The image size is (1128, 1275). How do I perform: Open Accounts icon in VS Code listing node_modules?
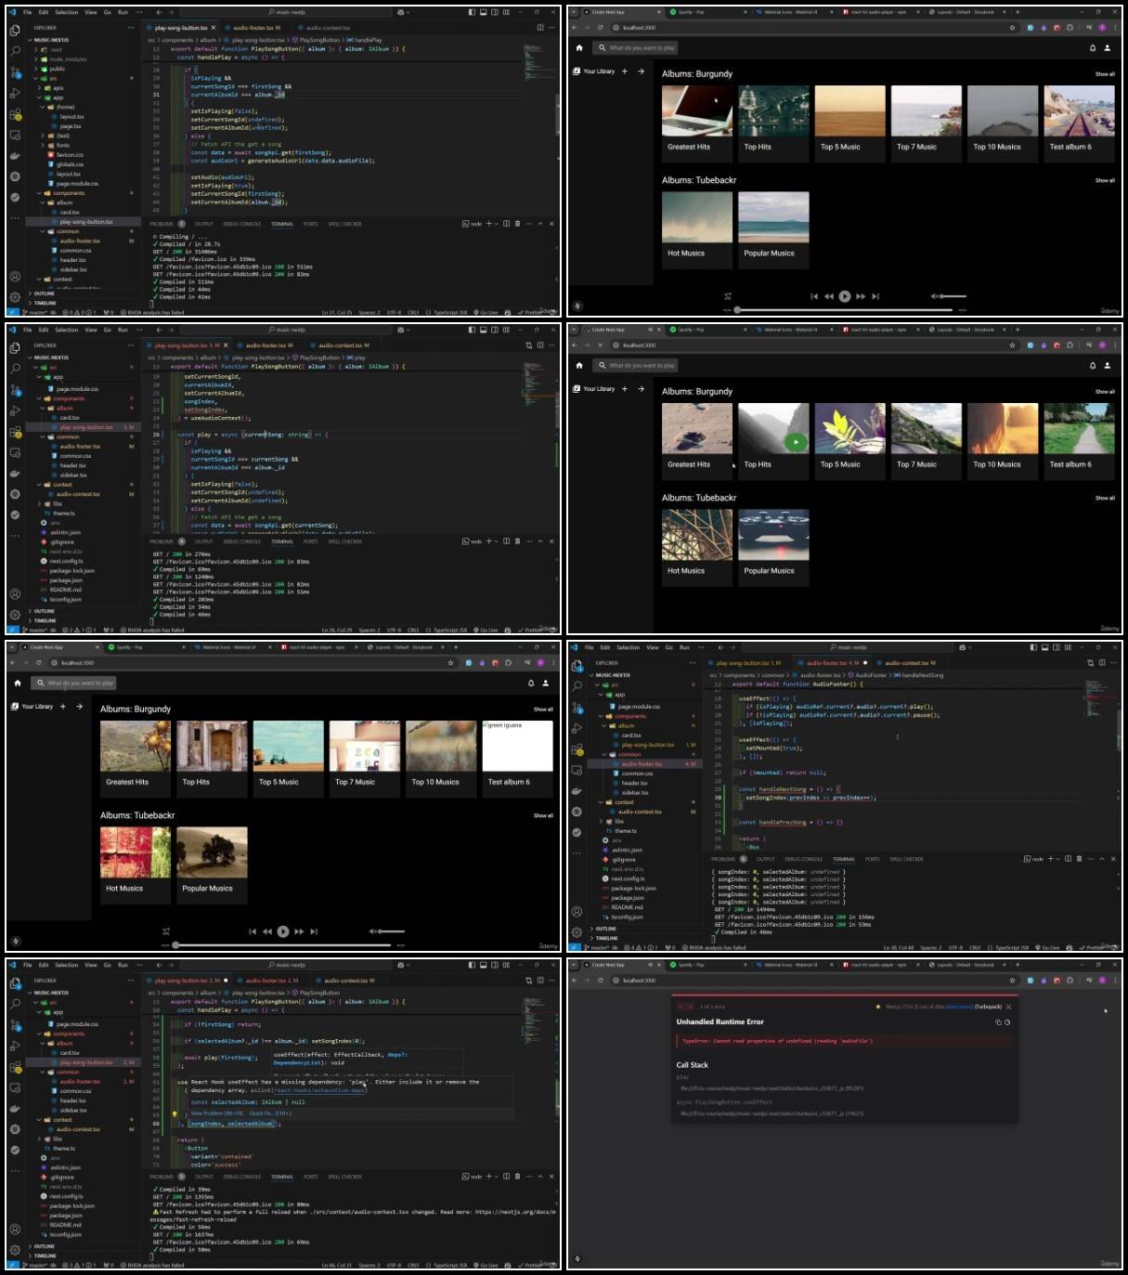click(15, 276)
